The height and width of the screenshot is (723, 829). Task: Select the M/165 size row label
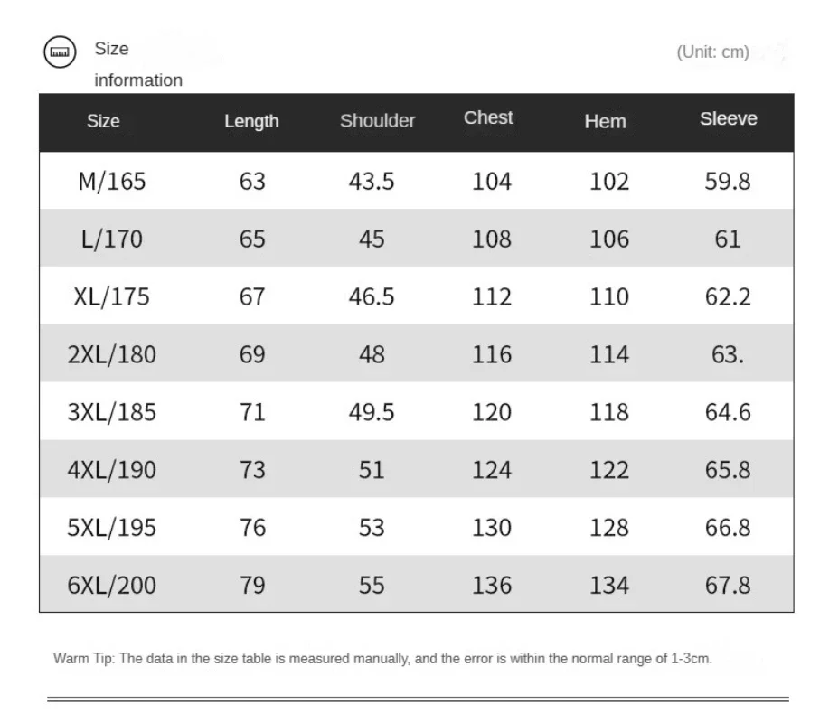pos(111,182)
